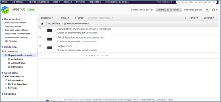The image size is (221, 102).
Task: Click Modificados recientemente filter link
Action: [18, 34]
